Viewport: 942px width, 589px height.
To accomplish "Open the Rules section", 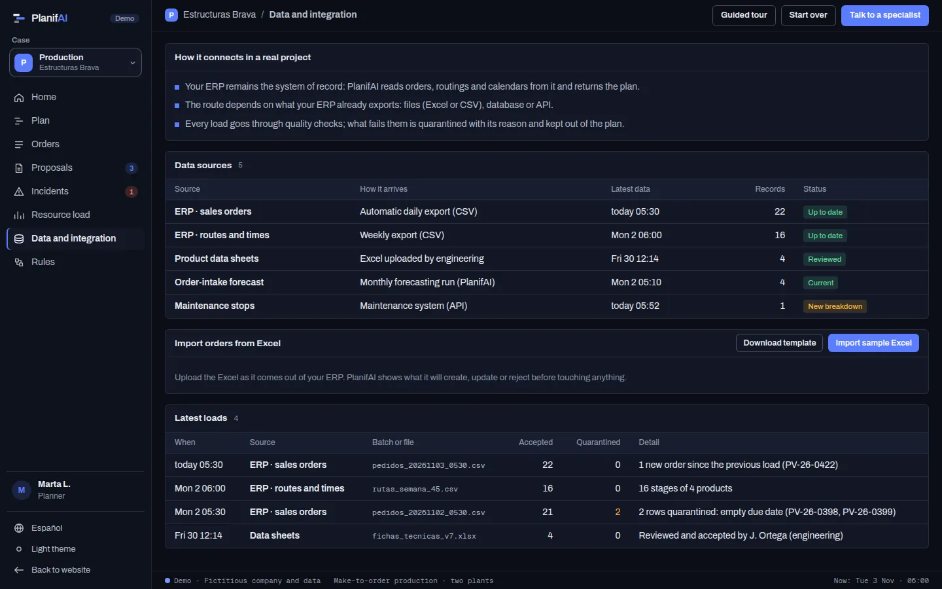I will (x=75, y=262).
